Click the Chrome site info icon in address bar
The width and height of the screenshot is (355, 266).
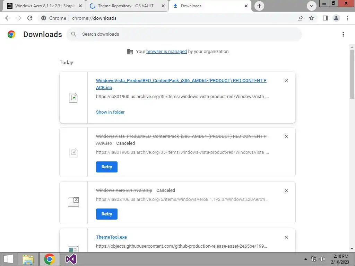coord(44,18)
